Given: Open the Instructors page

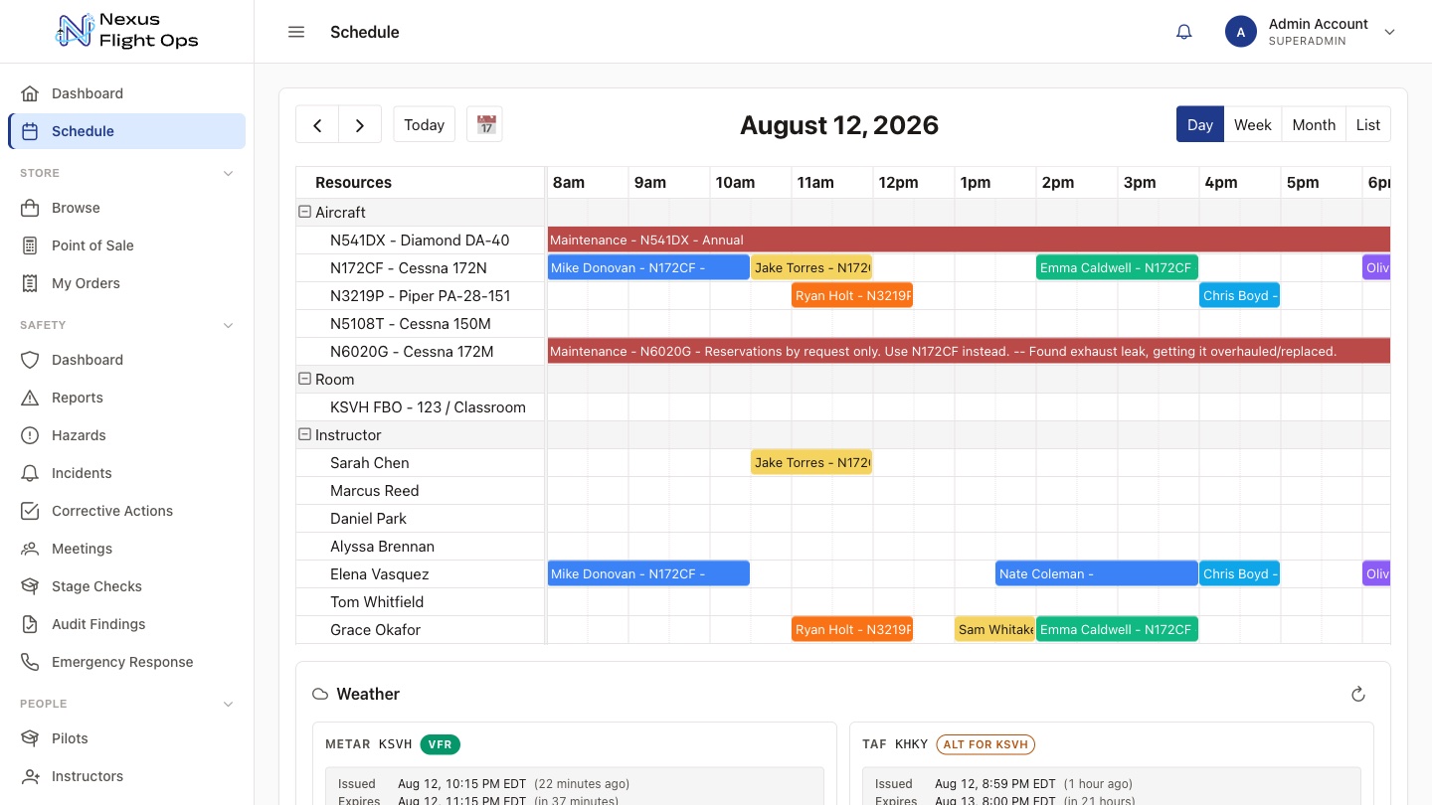Looking at the screenshot, I should pos(126,776).
